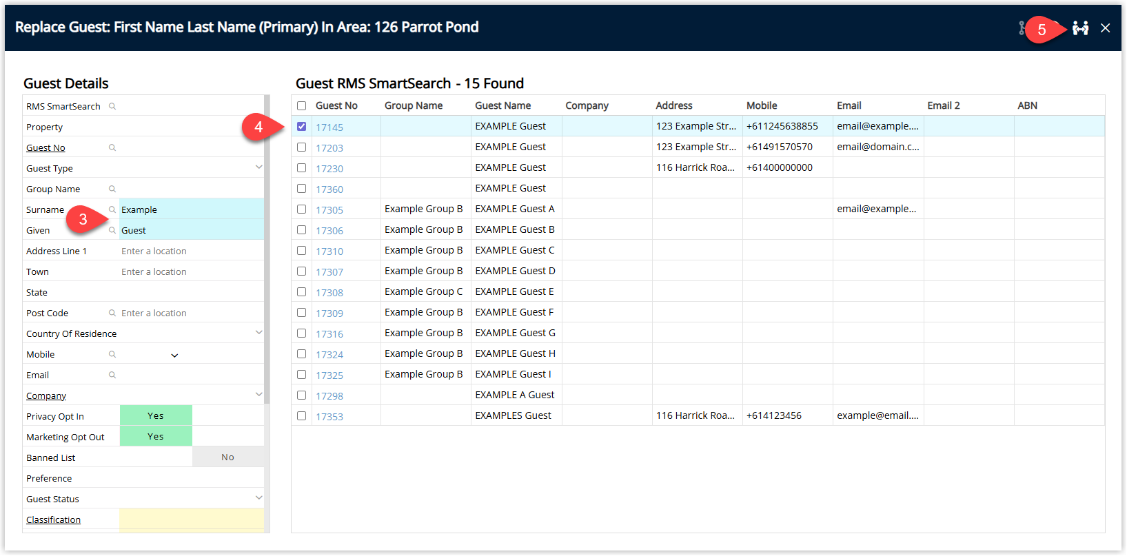This screenshot has width=1127, height=556.
Task: Click the Email search icon
Action: click(112, 375)
